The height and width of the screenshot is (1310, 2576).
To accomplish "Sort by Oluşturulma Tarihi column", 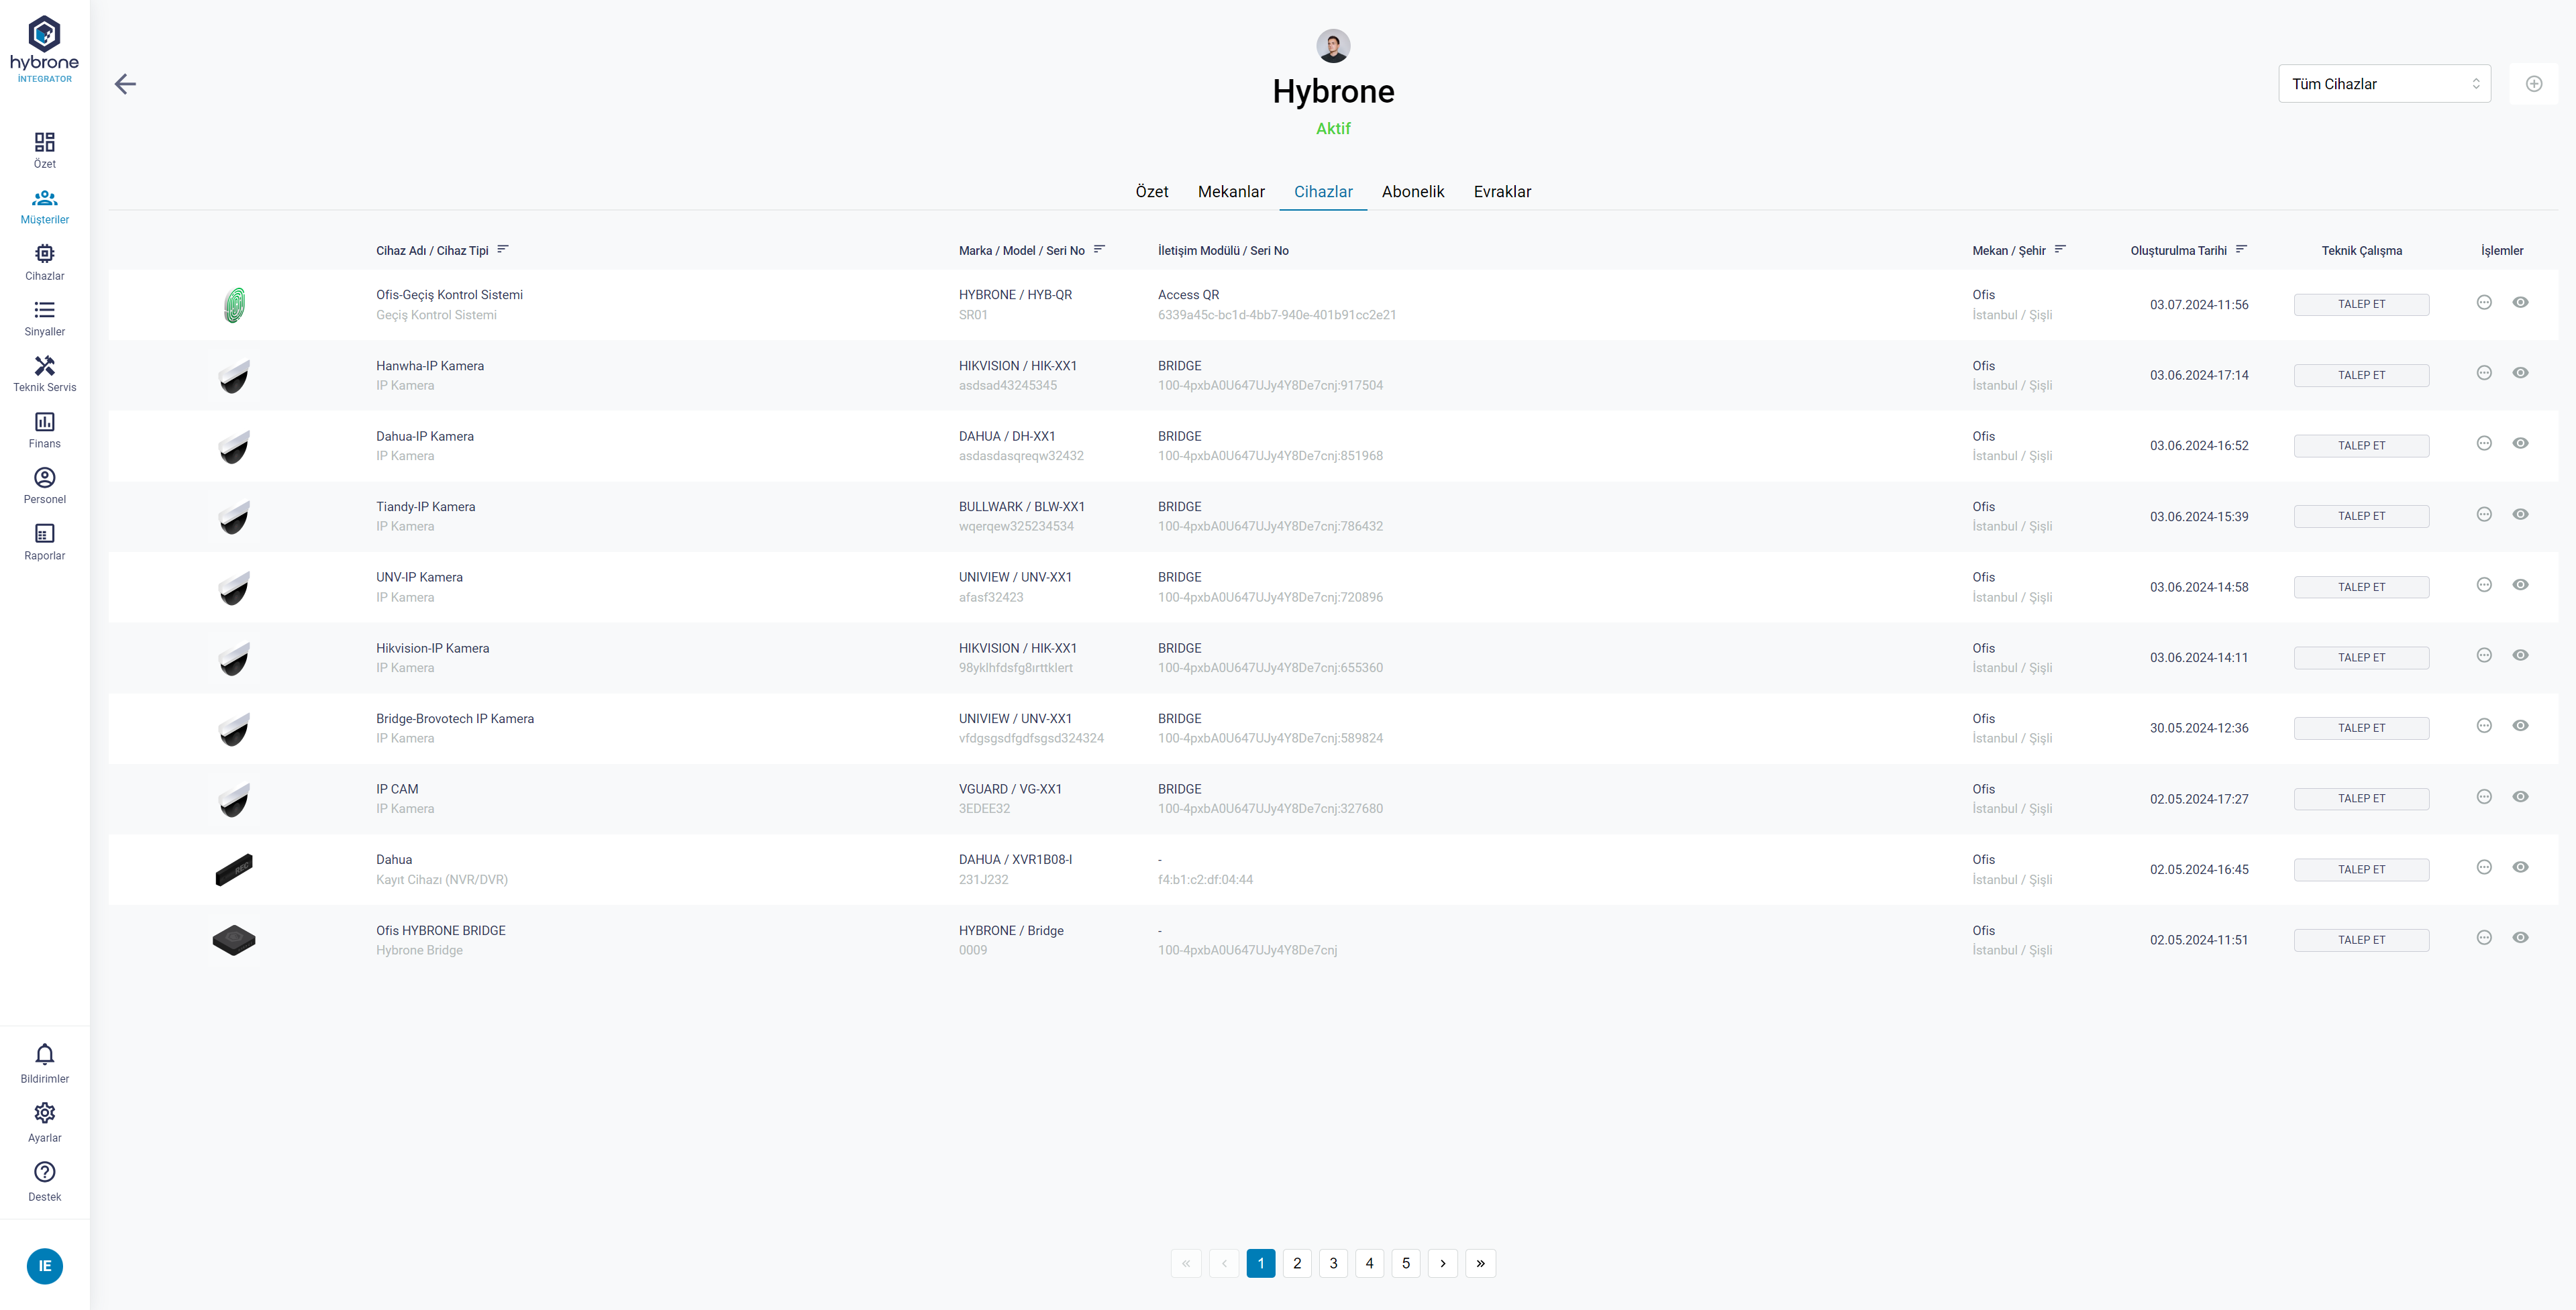I will click(x=2241, y=250).
